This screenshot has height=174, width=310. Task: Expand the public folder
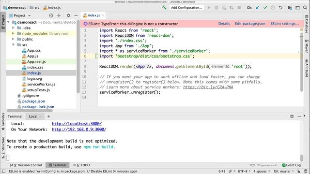[13, 39]
